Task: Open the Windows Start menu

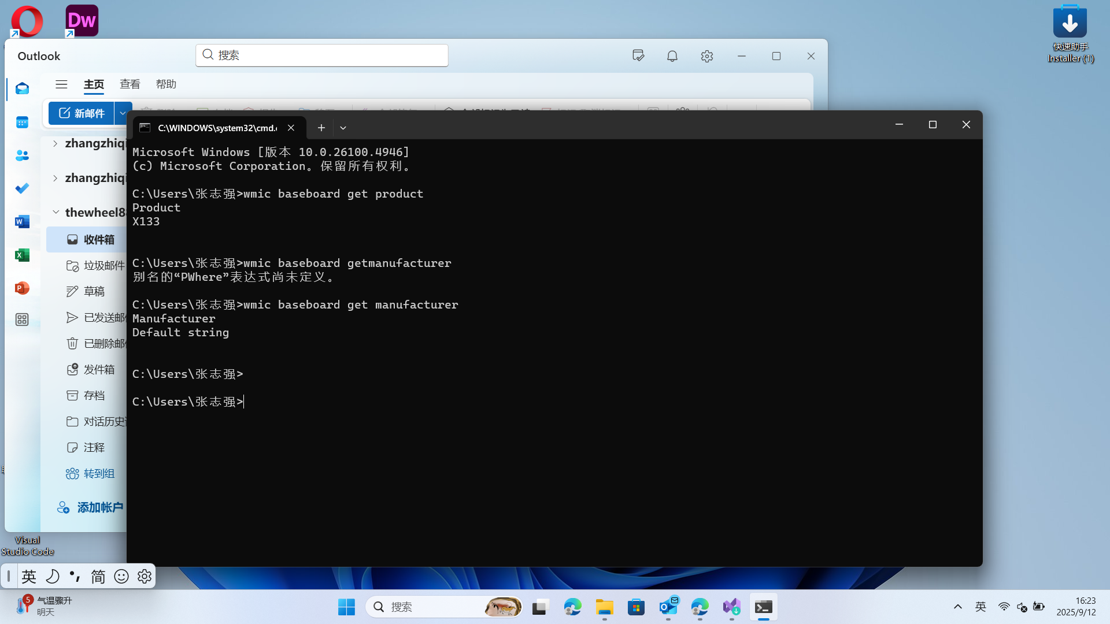Action: pyautogui.click(x=346, y=607)
